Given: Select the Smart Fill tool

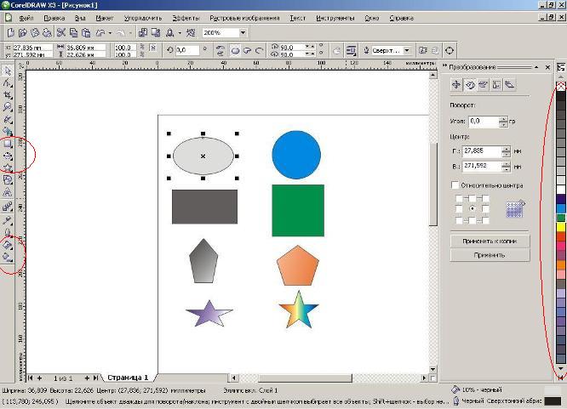Looking at the screenshot, I should [7, 131].
